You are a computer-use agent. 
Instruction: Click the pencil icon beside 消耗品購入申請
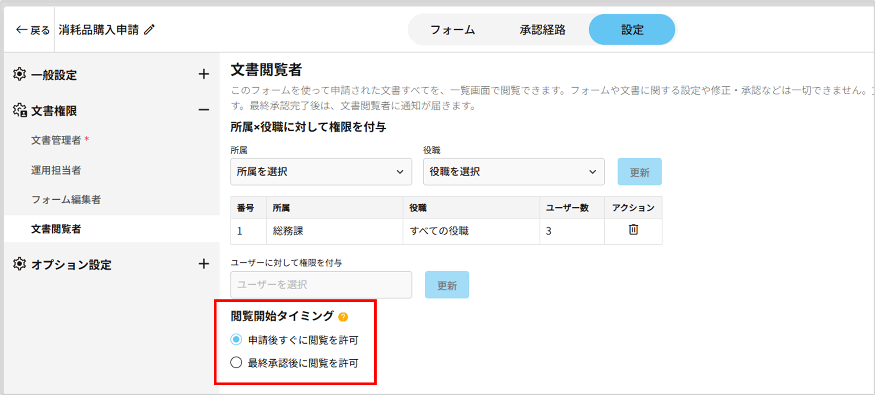click(x=149, y=30)
